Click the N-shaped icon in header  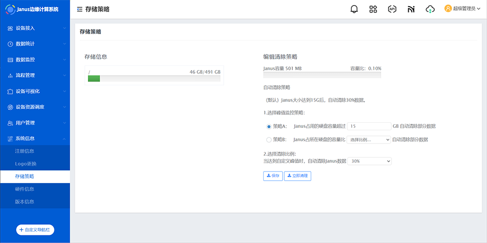coord(411,9)
